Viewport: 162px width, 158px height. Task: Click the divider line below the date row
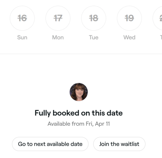[x=81, y=54]
